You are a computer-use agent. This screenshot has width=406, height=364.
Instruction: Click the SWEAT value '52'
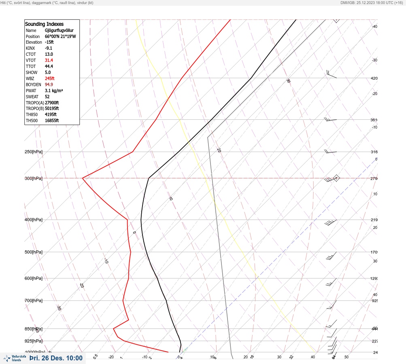tap(47, 97)
